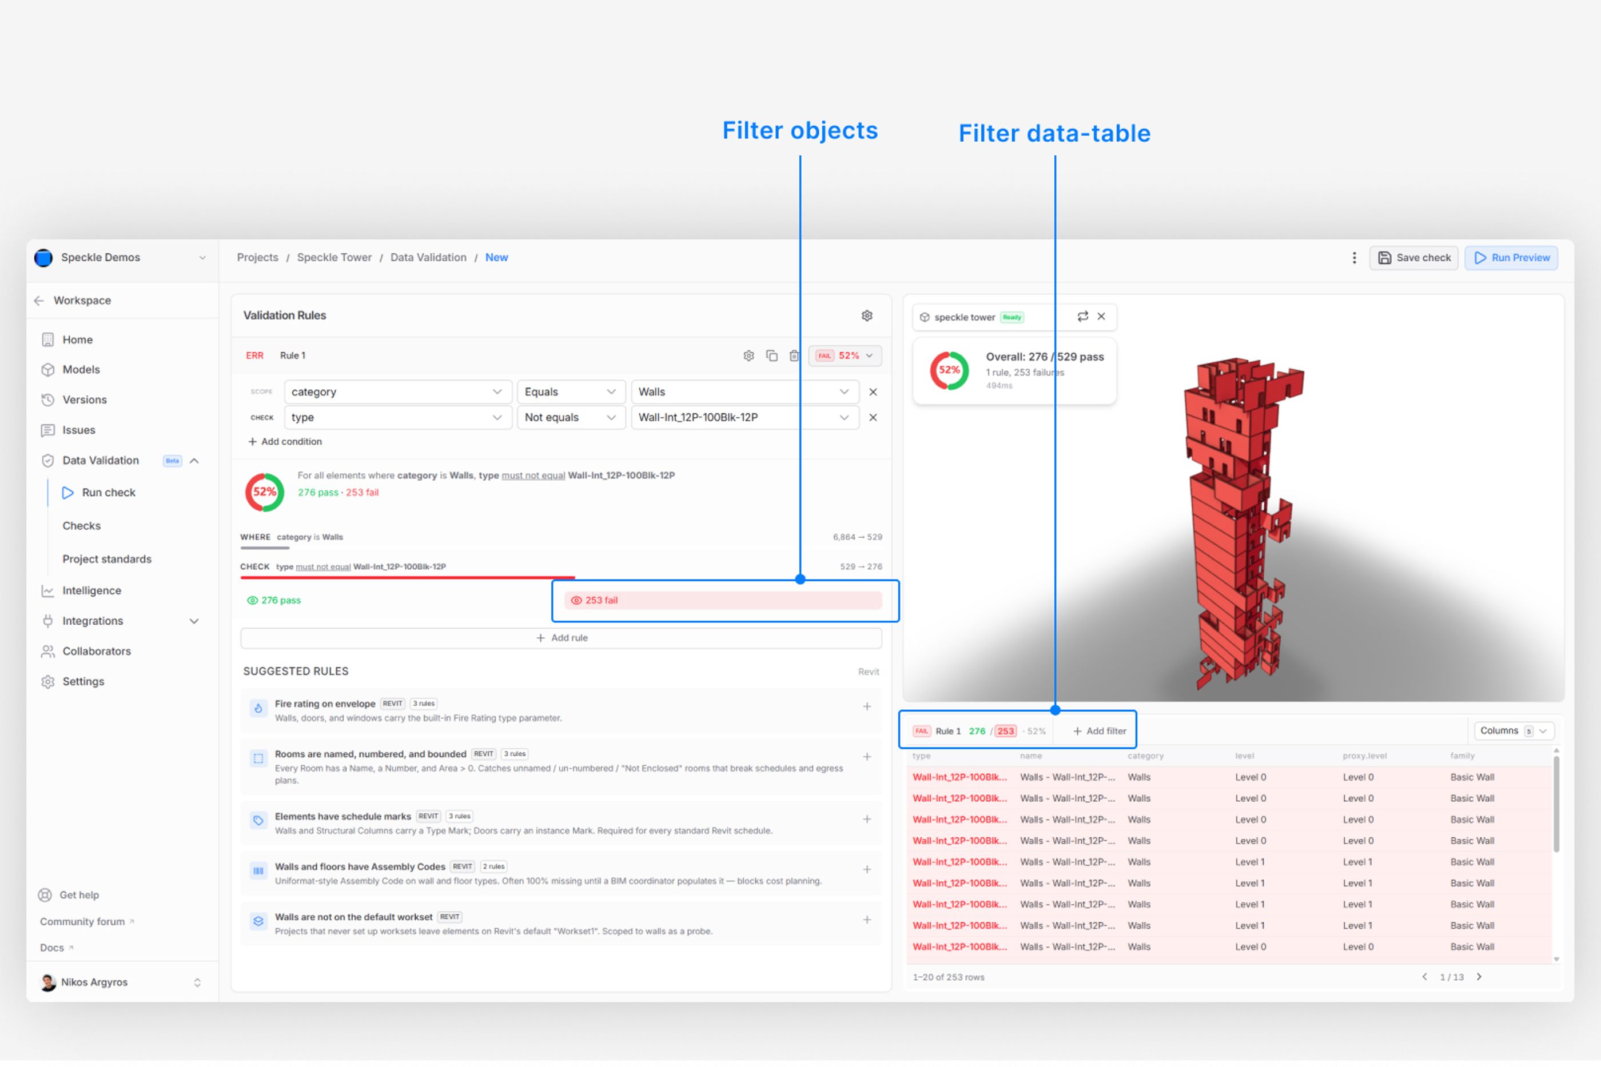Filter table by 276 passing count
The height and width of the screenshot is (1067, 1601).
tap(977, 732)
